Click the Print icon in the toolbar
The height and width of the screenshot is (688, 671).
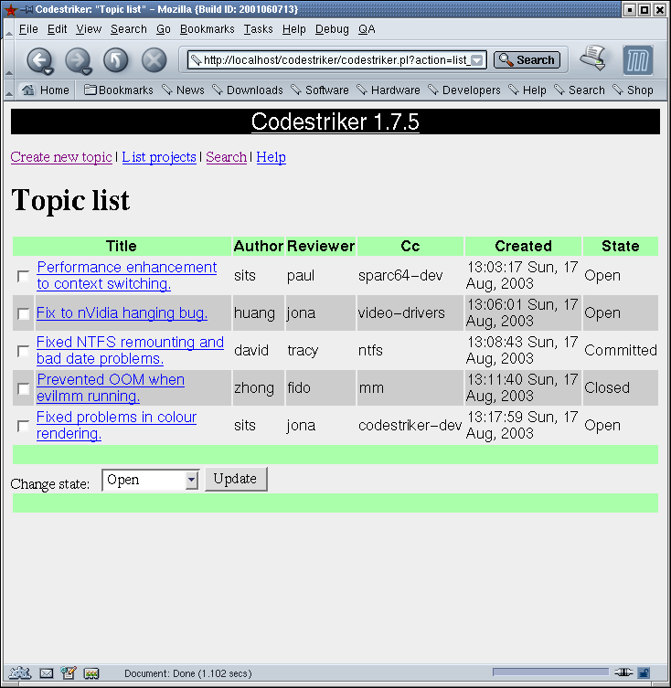coord(593,58)
